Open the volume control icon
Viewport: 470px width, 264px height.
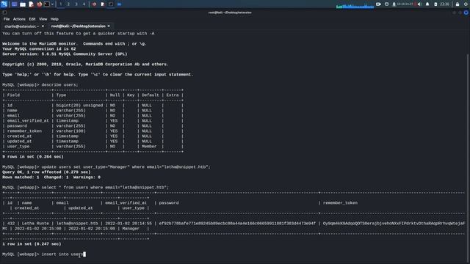pos(419,4)
